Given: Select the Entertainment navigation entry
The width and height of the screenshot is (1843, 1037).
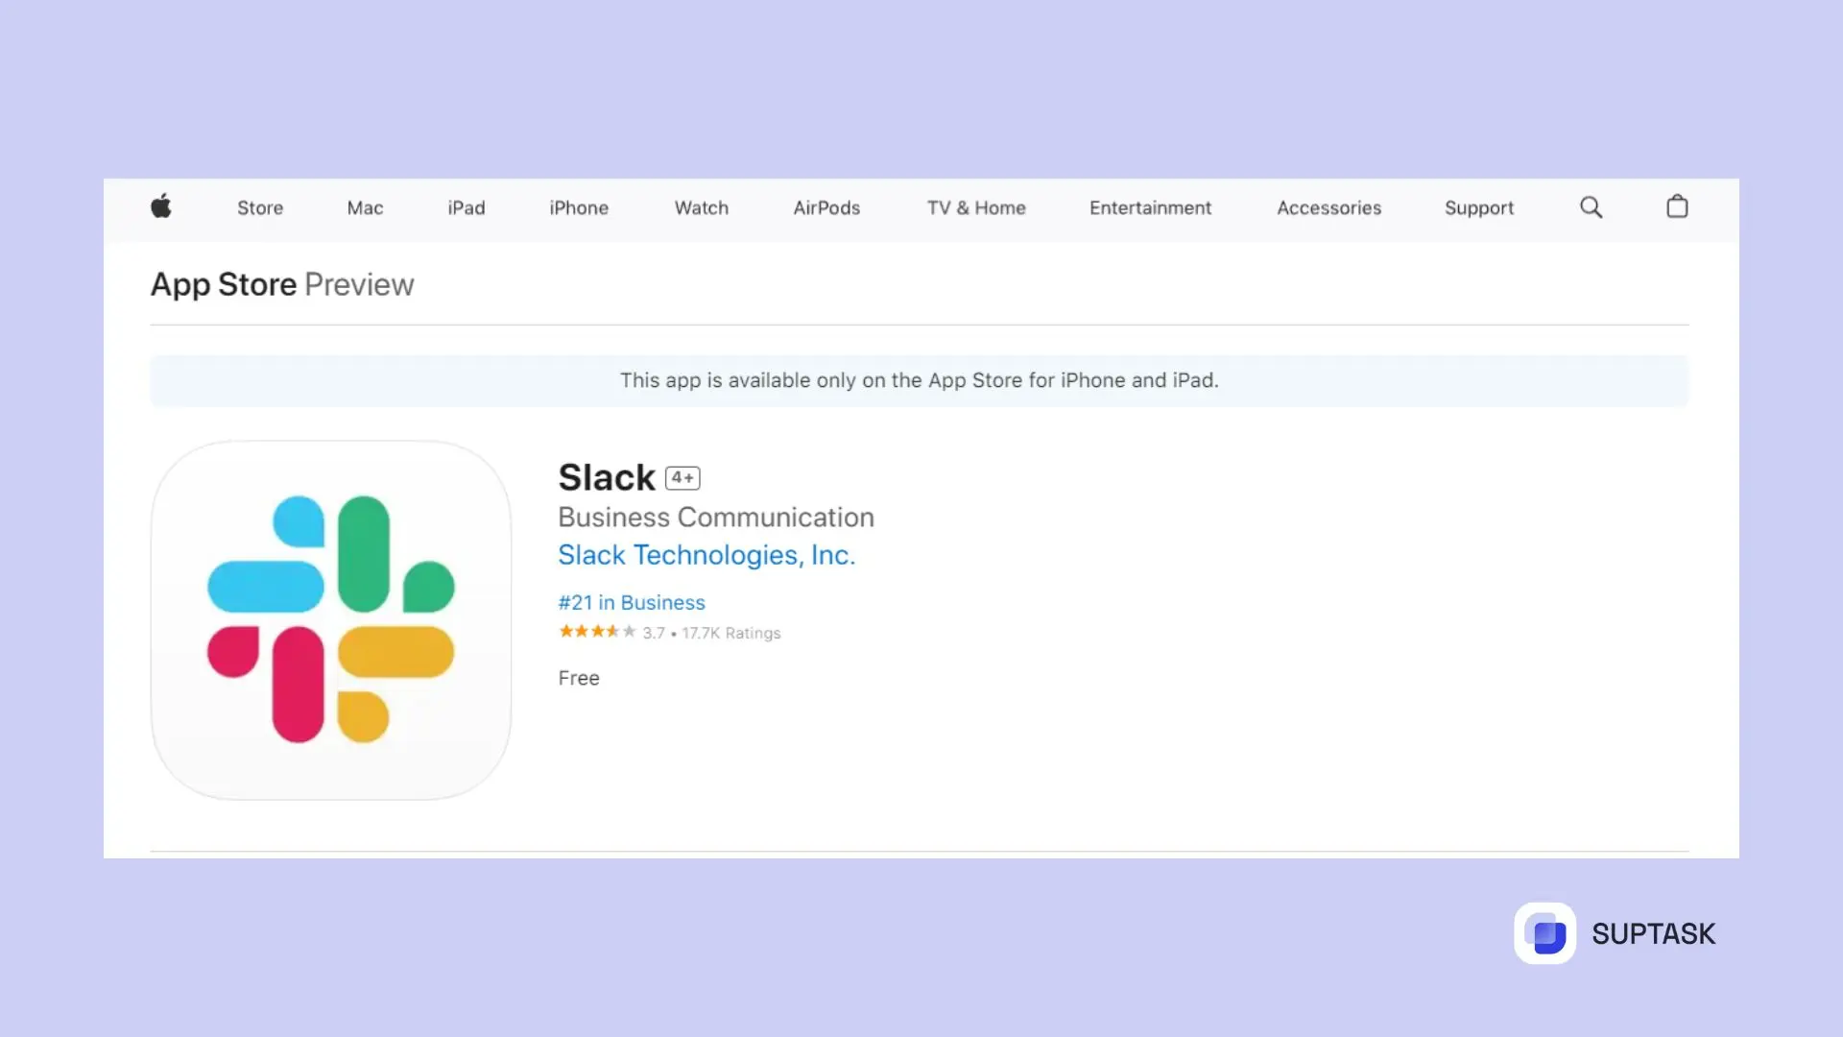Looking at the screenshot, I should (1150, 207).
